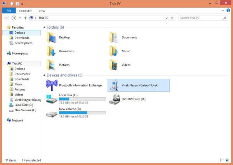Switch to the View ribbon tab
The image size is (233, 165).
pyautogui.click(x=42, y=11)
